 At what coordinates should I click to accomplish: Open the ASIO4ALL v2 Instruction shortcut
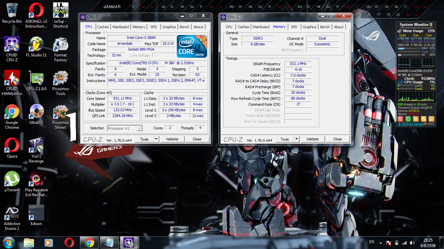pos(36,16)
